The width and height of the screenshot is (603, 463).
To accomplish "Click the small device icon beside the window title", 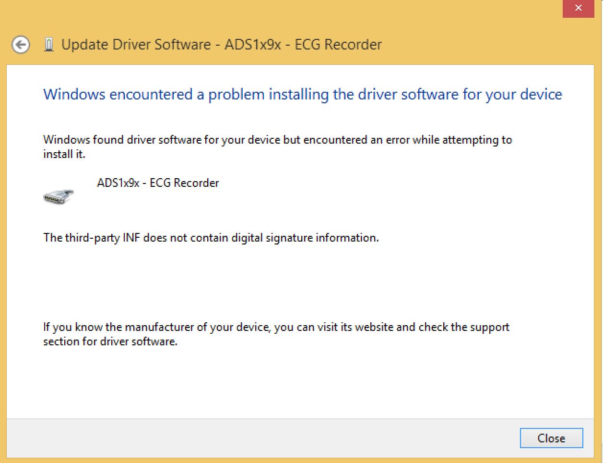I will point(48,45).
